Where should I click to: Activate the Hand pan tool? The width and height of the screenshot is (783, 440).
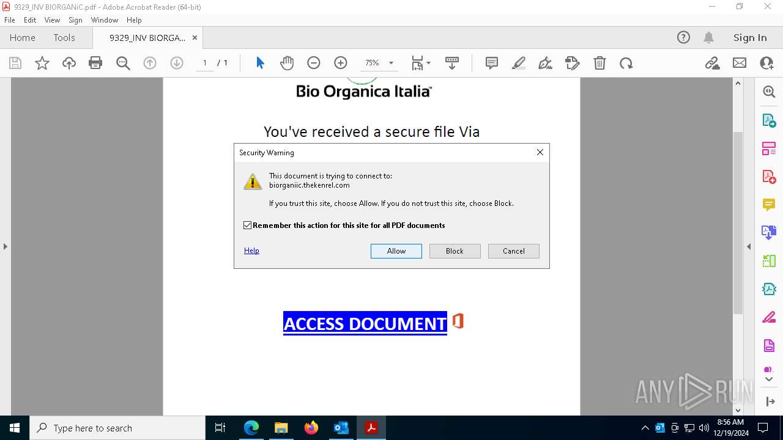(x=287, y=63)
